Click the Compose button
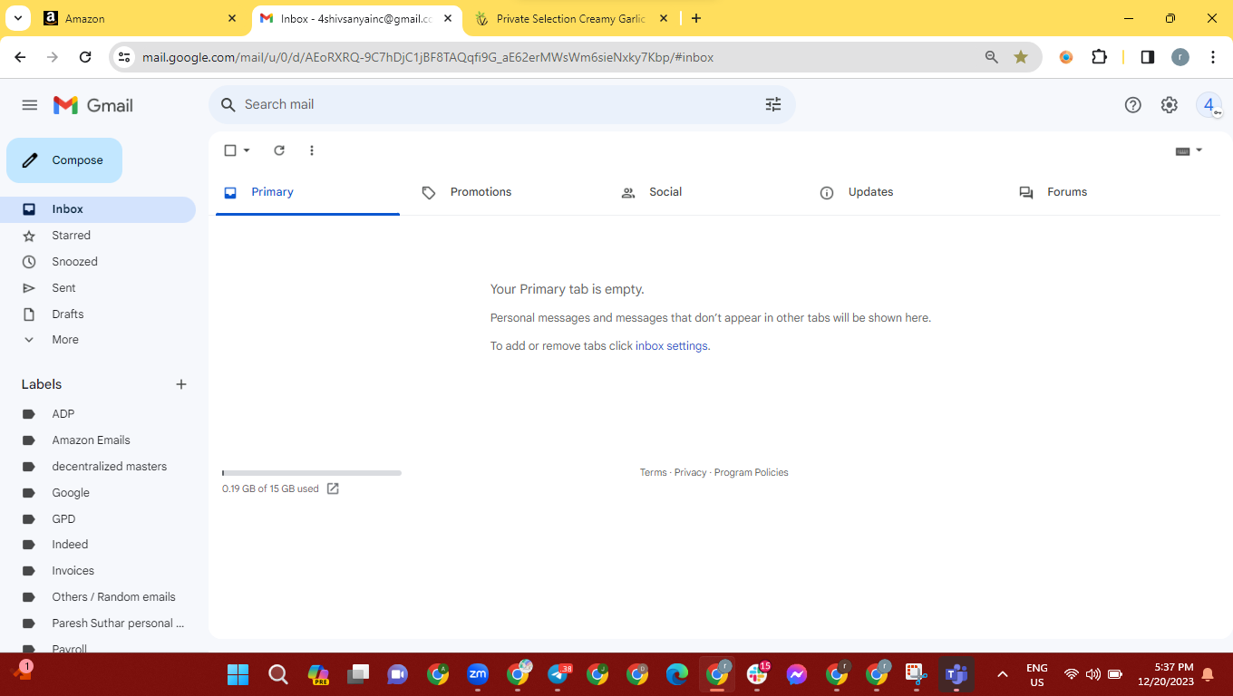Image resolution: width=1233 pixels, height=696 pixels. [64, 160]
